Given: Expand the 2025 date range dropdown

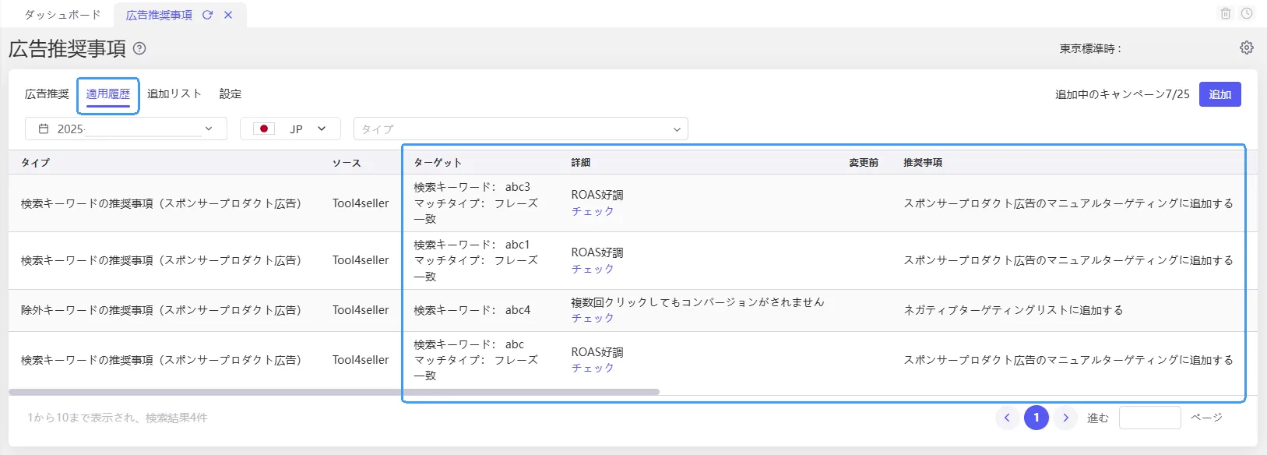Looking at the screenshot, I should [x=126, y=129].
